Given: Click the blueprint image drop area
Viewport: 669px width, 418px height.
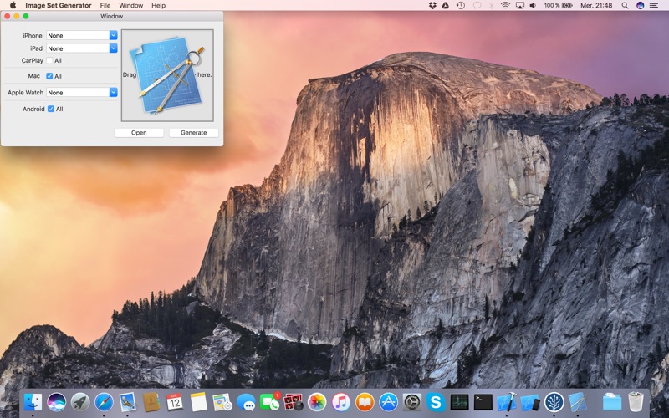Looking at the screenshot, I should pyautogui.click(x=167, y=75).
